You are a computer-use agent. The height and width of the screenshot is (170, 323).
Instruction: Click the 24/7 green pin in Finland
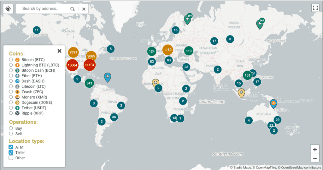pyautogui.click(x=188, y=19)
